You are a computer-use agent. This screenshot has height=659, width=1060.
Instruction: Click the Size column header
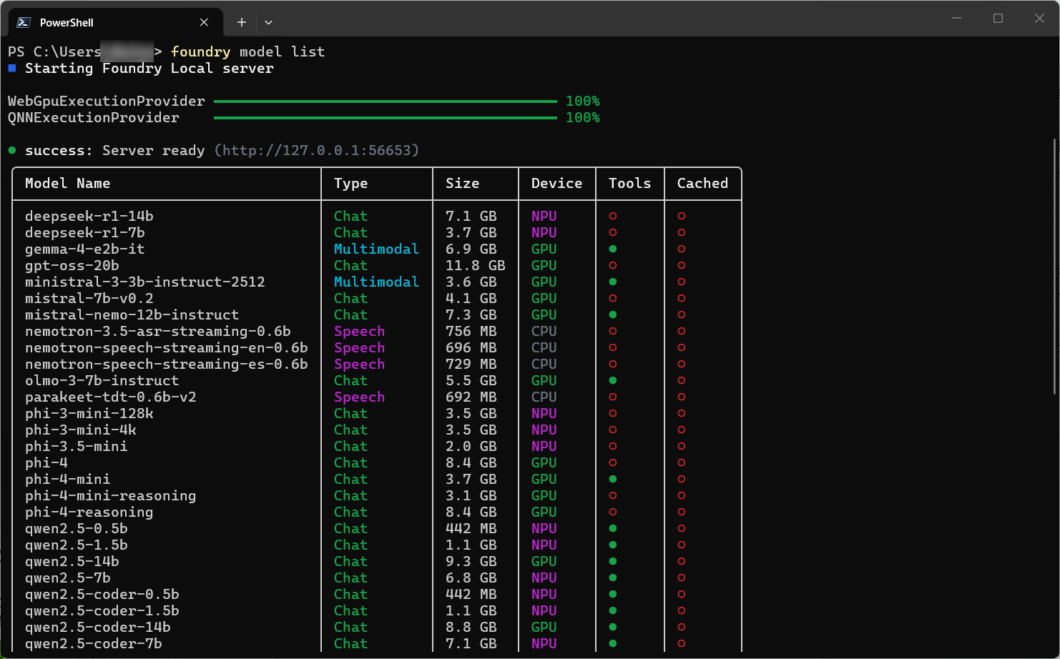(462, 183)
